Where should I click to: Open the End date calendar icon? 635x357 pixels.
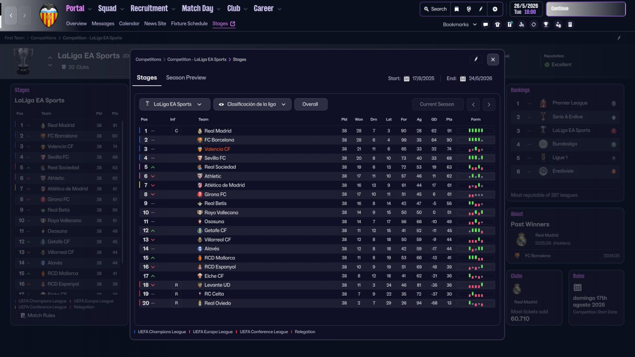click(x=463, y=78)
